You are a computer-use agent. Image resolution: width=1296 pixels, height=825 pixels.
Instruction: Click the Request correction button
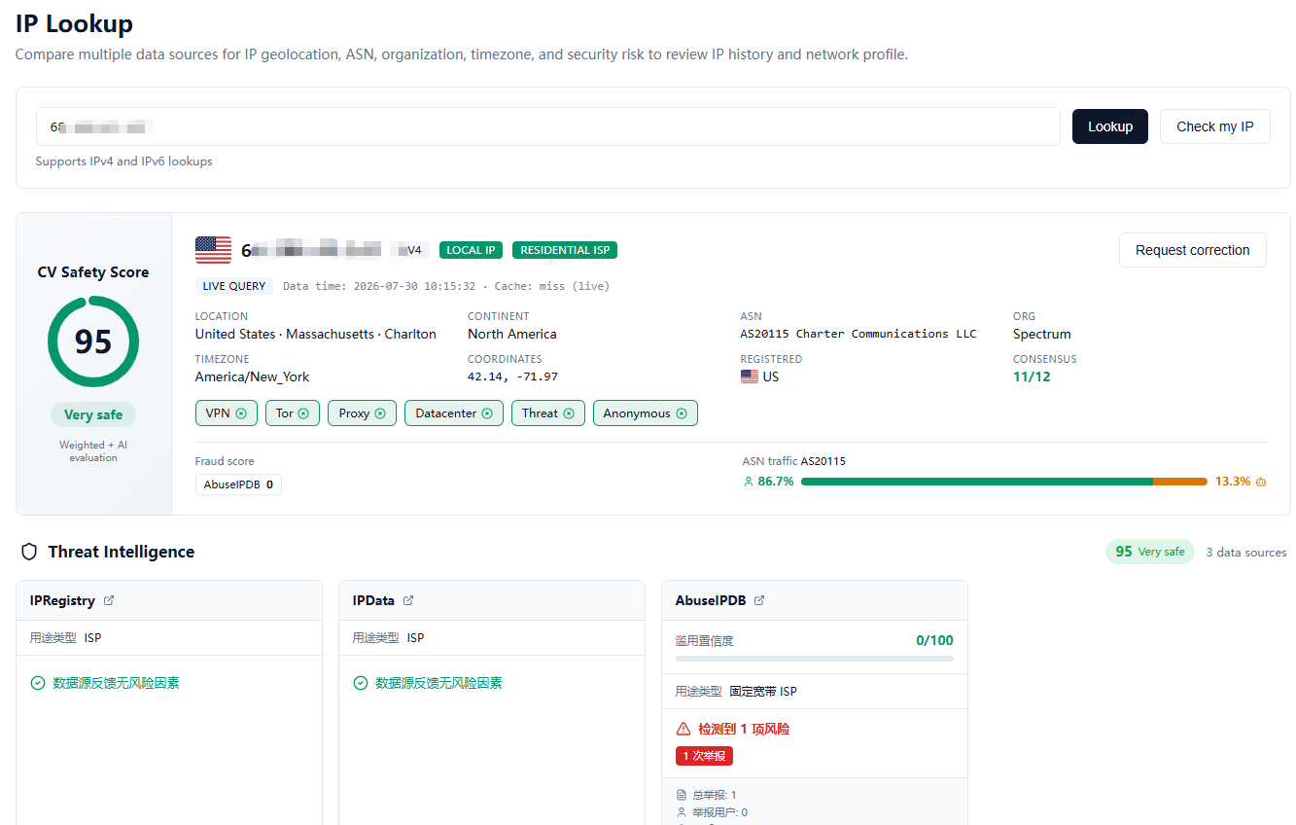tap(1193, 250)
